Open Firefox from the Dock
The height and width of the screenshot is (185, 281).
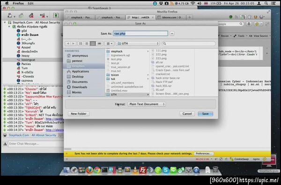89,170
